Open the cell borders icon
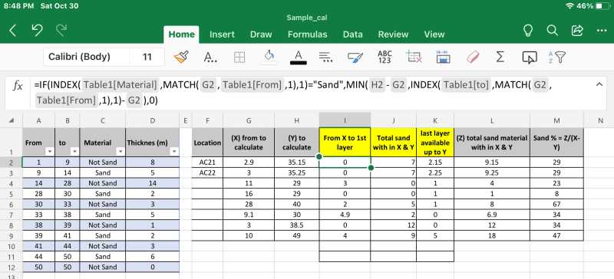 239,57
